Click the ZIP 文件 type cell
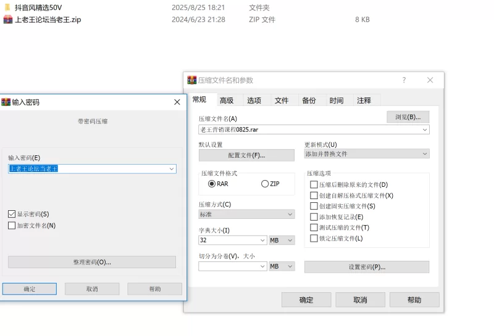The width and height of the screenshot is (494, 336). 262,20
